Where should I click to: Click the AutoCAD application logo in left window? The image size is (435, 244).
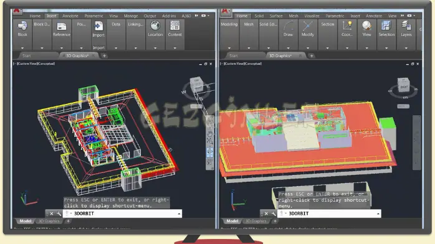click(x=17, y=11)
